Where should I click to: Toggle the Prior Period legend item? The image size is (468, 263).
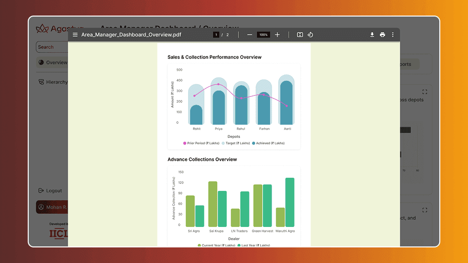[201, 143]
